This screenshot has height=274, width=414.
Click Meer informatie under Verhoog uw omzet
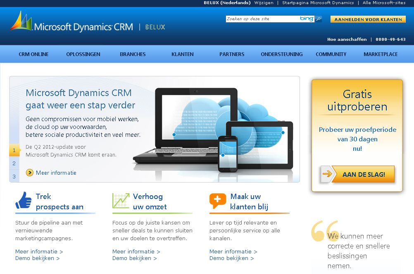tap(136, 252)
